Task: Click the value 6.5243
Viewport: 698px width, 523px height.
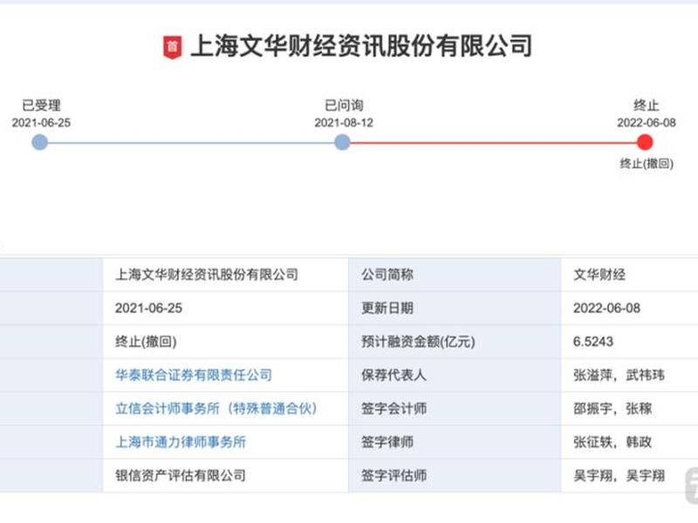Action: coord(593,342)
